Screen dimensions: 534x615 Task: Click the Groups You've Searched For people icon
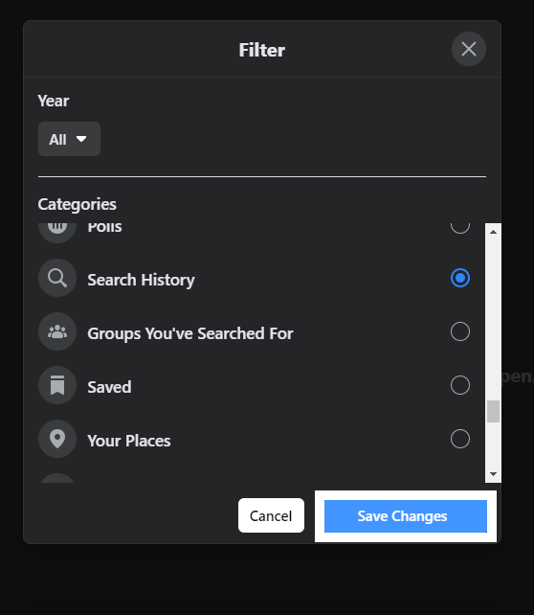pos(57,331)
